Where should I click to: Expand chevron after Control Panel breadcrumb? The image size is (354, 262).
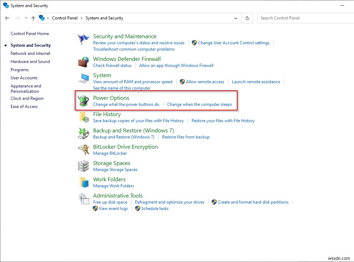[x=81, y=18]
